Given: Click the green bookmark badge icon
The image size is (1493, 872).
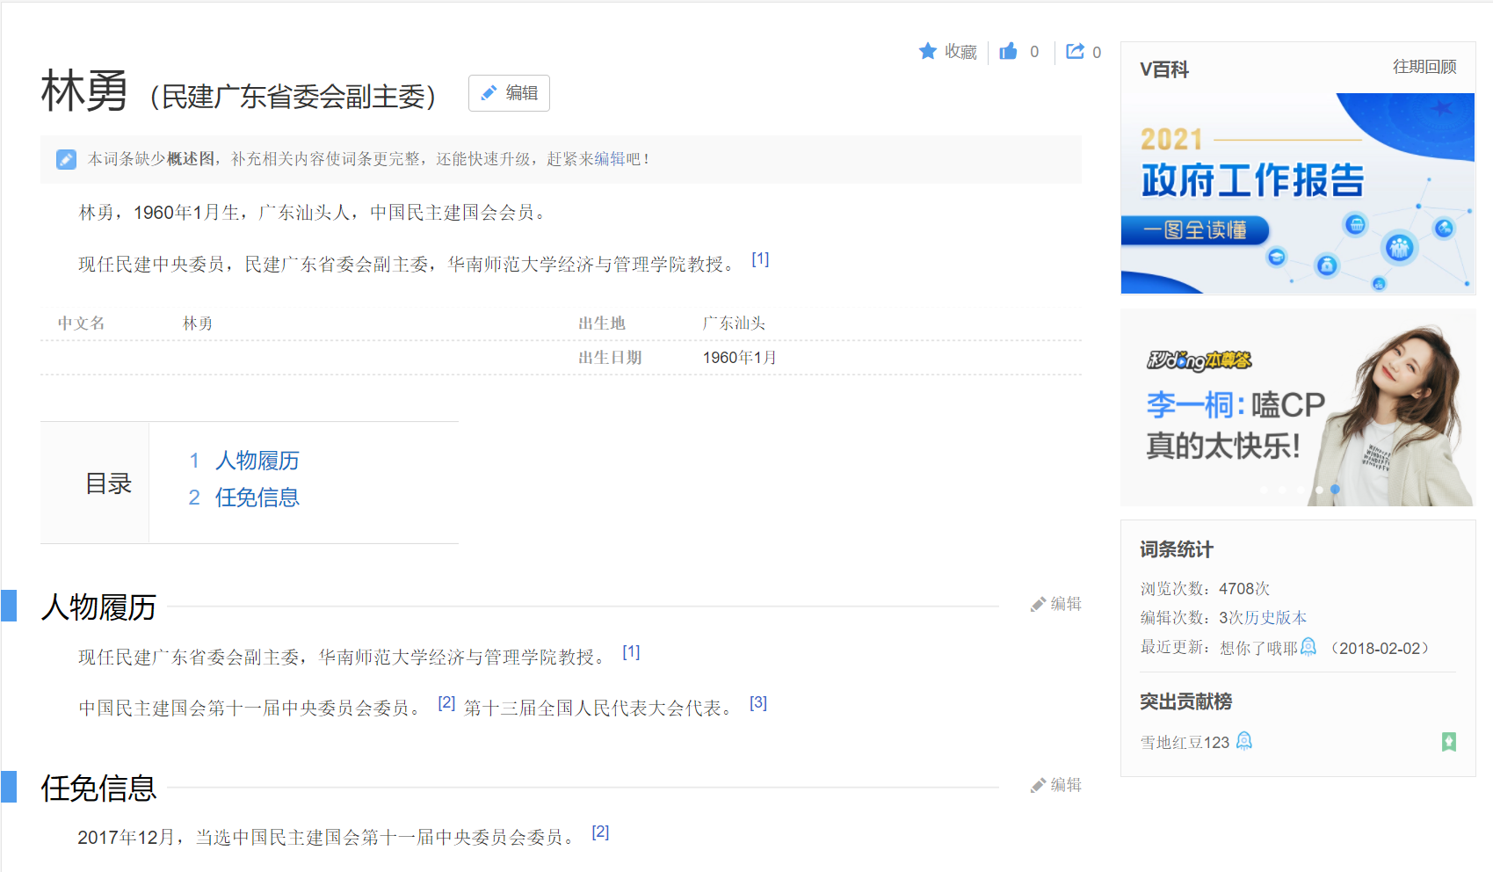Looking at the screenshot, I should pos(1448,742).
